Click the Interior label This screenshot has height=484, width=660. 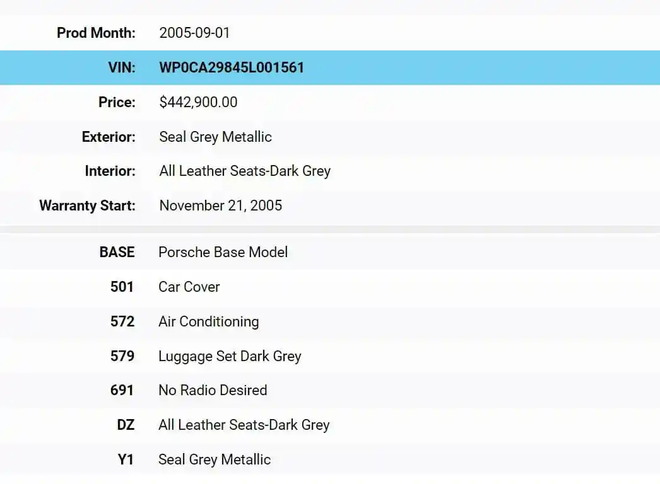pyautogui.click(x=110, y=171)
